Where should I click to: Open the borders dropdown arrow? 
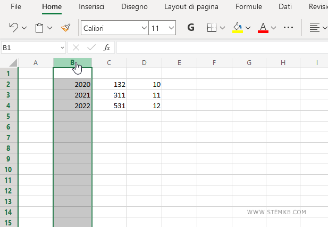222,28
